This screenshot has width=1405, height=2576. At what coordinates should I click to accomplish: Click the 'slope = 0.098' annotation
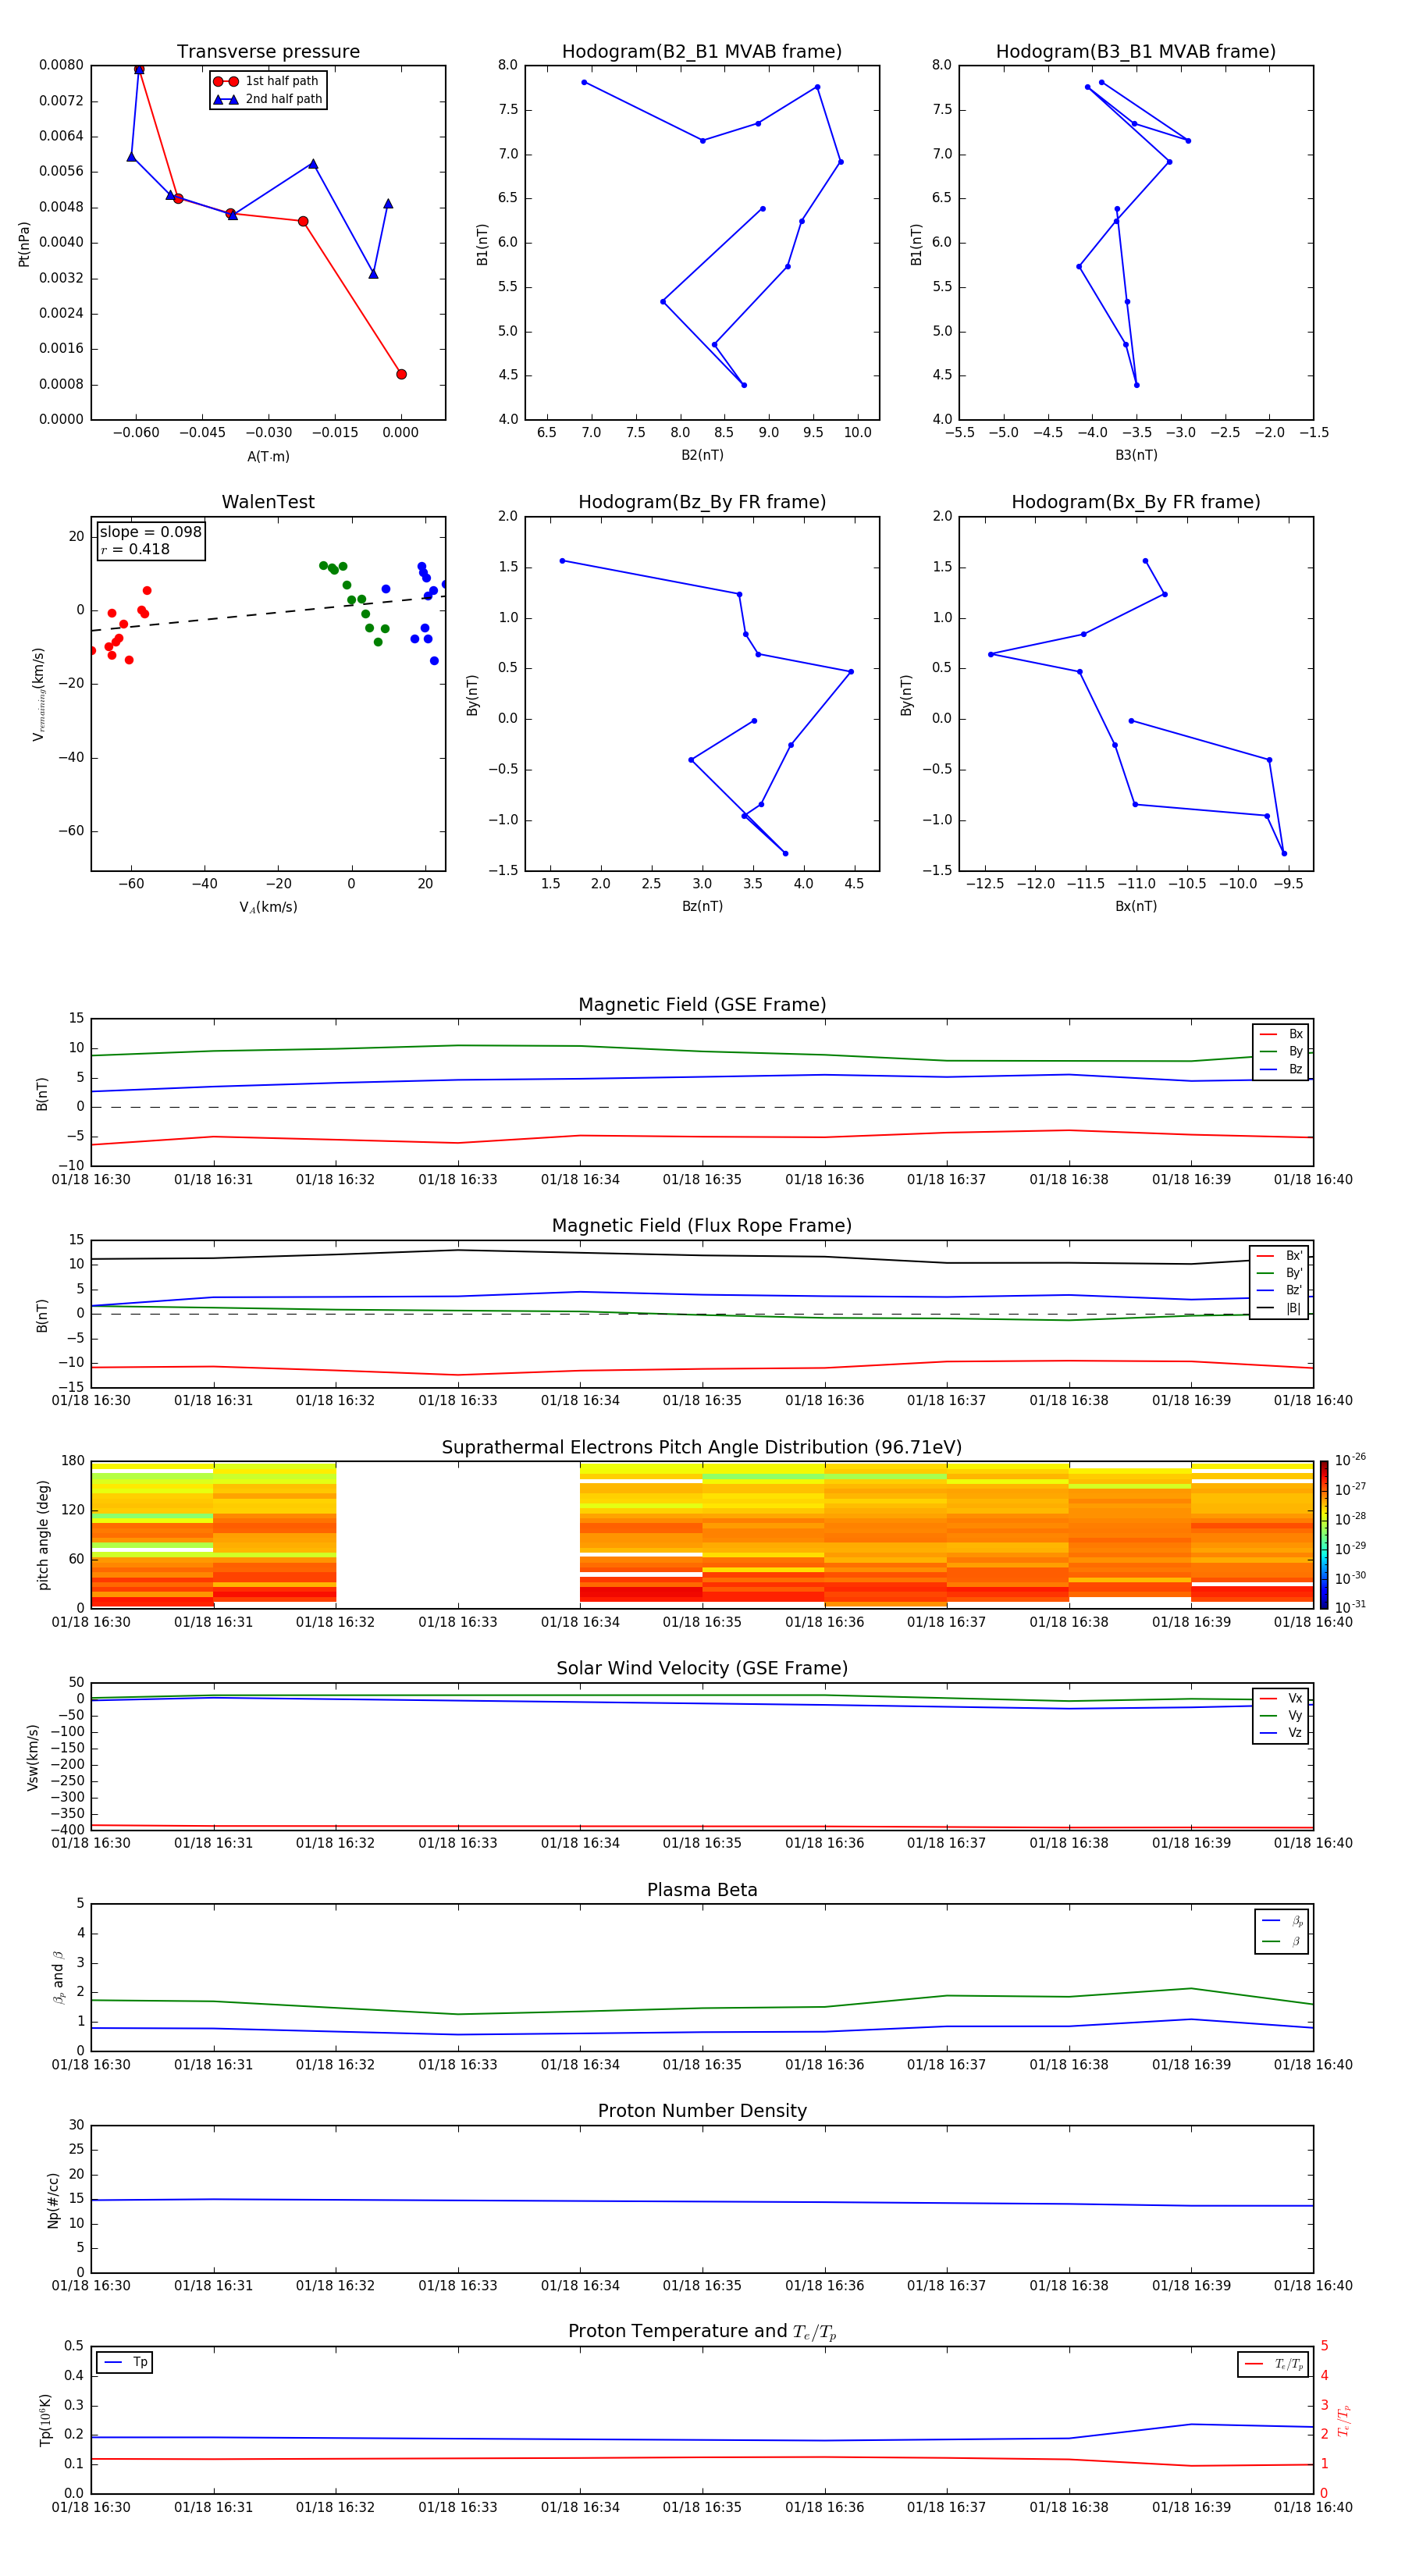tap(151, 532)
